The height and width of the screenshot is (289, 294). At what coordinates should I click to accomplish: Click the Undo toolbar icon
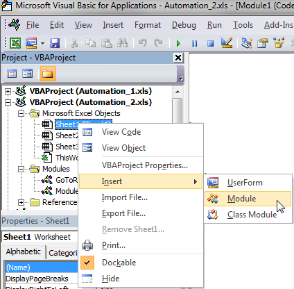click(x=142, y=43)
